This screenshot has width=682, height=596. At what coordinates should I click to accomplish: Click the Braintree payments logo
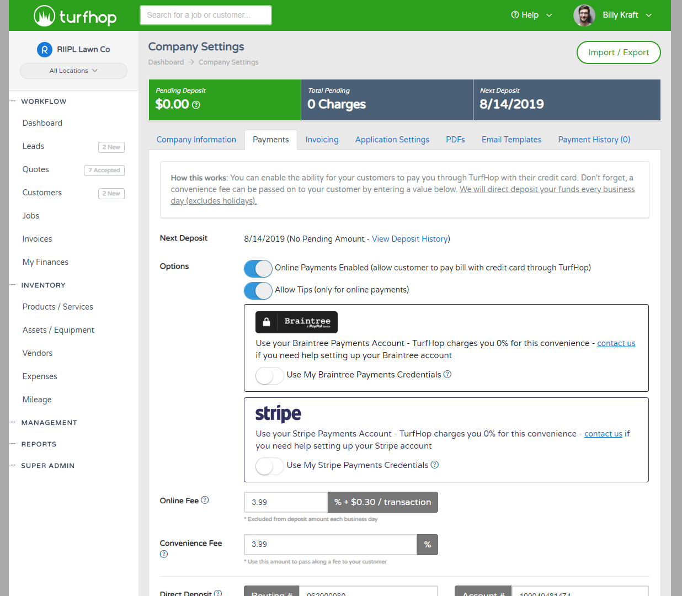pyautogui.click(x=296, y=322)
